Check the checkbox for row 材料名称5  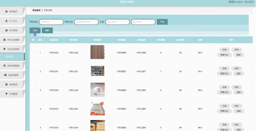(33, 109)
